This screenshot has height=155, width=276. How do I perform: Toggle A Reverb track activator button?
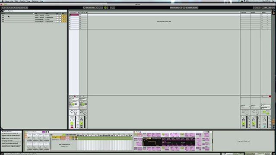244,124
